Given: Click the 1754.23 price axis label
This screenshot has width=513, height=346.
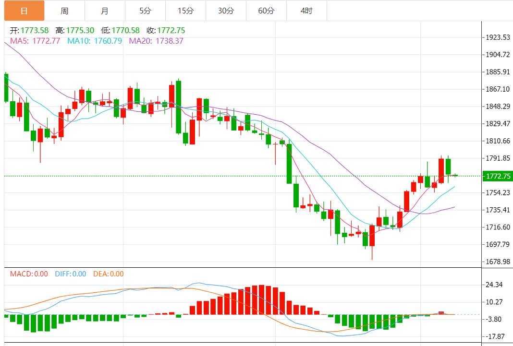Looking at the screenshot, I should pos(498,193).
